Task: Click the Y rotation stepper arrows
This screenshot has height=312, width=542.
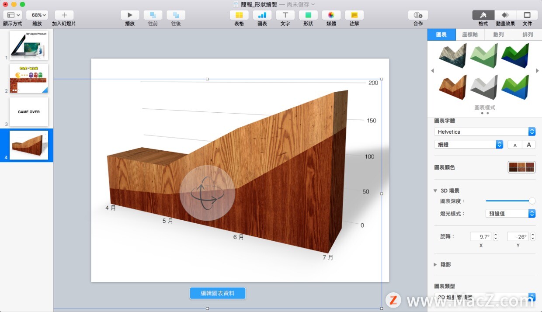Action: tap(533, 236)
